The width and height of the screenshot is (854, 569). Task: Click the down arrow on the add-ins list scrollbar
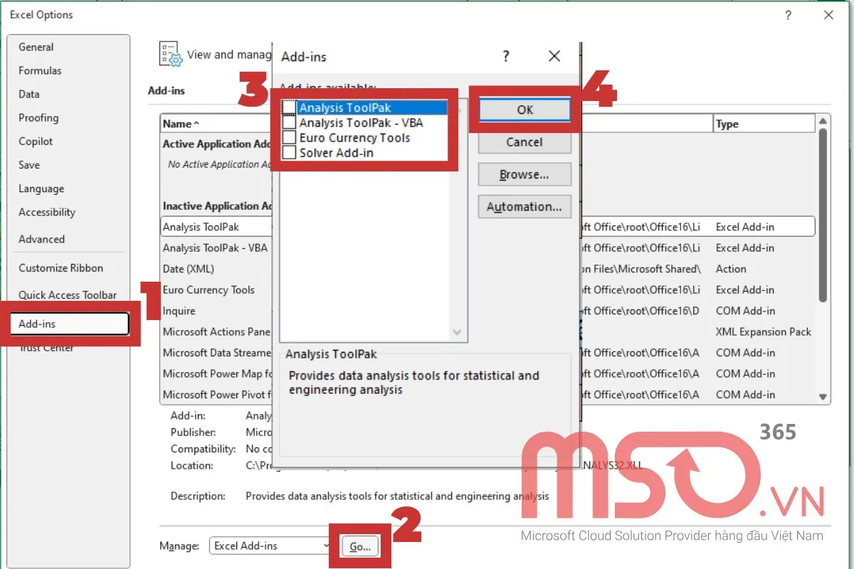click(x=457, y=331)
